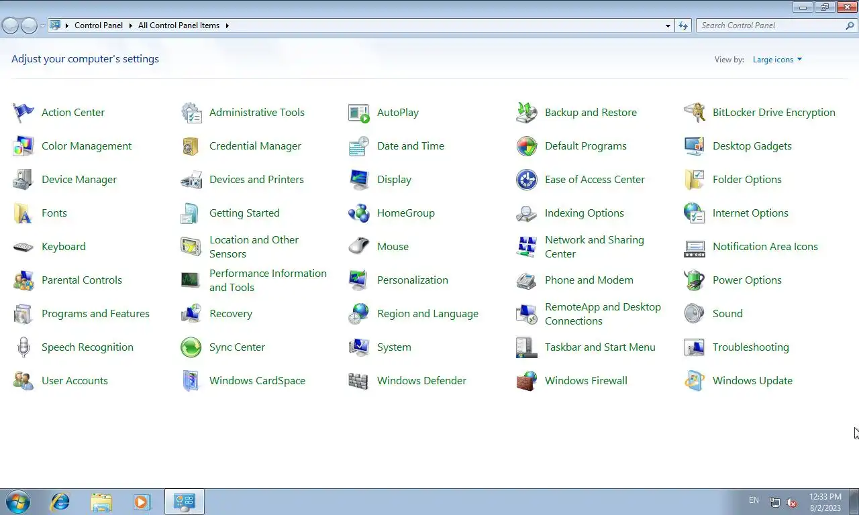Open the Administrative Tools gear icon
Image resolution: width=859 pixels, height=515 pixels.
click(191, 113)
